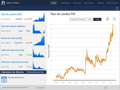Click red down arrow beside -60.8
This screenshot has height=90, width=120.
click(31, 43)
